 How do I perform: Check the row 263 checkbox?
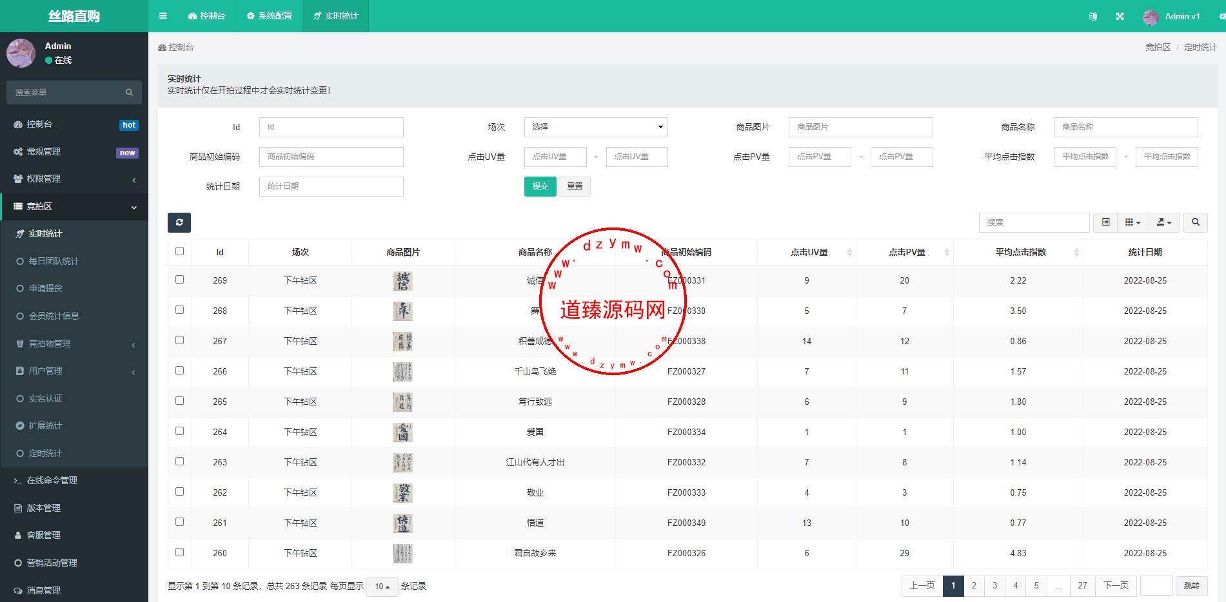tap(179, 461)
